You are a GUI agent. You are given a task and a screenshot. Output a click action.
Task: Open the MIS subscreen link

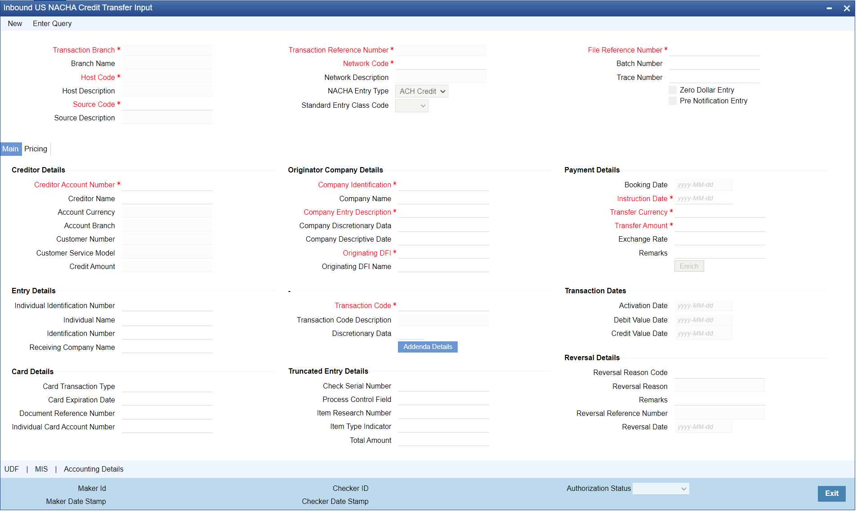click(41, 469)
